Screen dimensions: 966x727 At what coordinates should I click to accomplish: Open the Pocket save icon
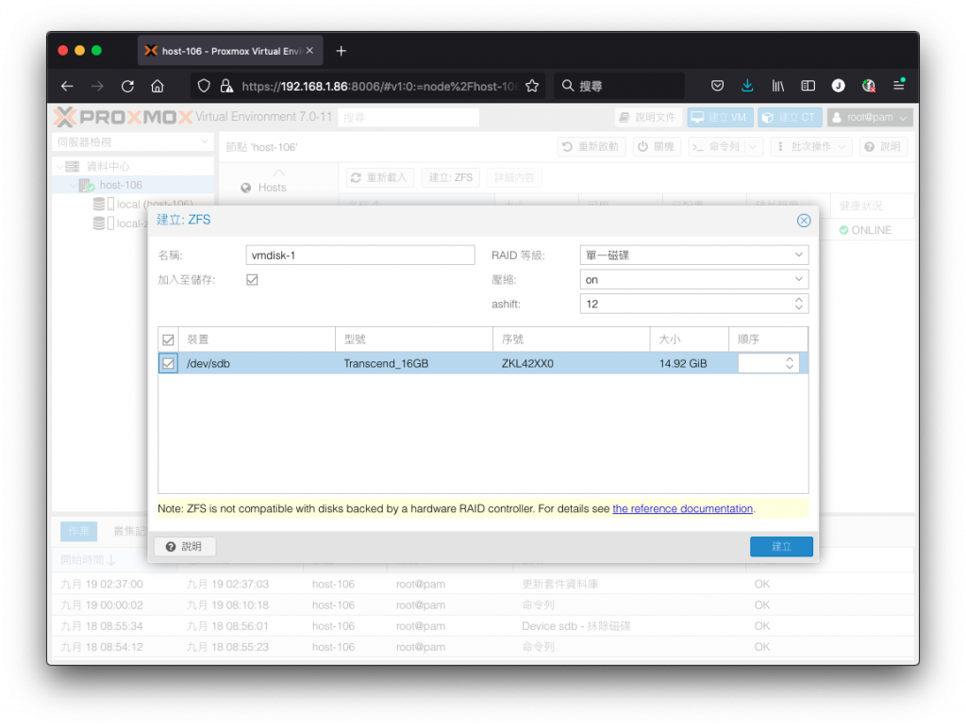pos(717,86)
